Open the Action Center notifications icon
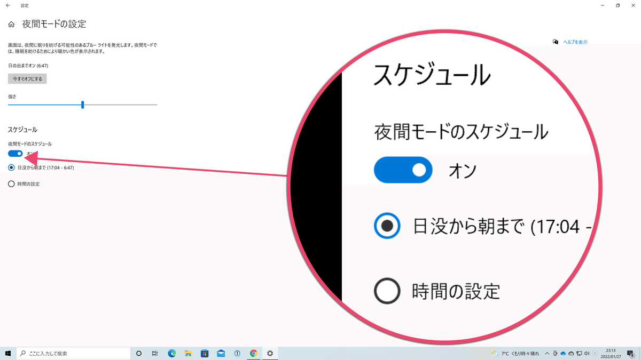Viewport: 641px width, 360px height. [631, 353]
